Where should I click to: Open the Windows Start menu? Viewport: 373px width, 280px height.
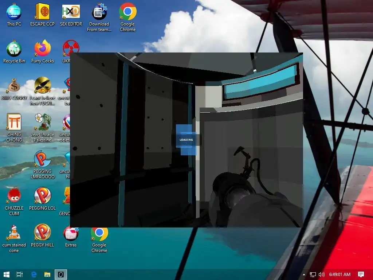click(7, 275)
